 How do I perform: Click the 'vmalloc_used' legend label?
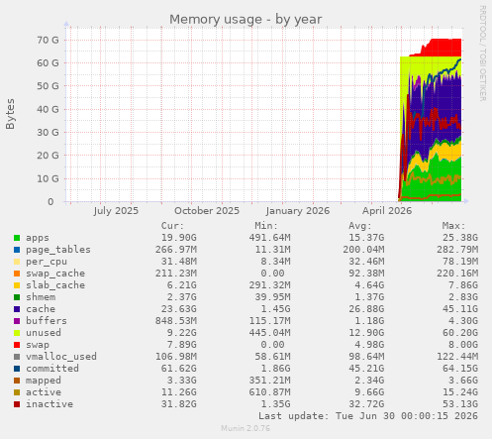pyautogui.click(x=61, y=357)
